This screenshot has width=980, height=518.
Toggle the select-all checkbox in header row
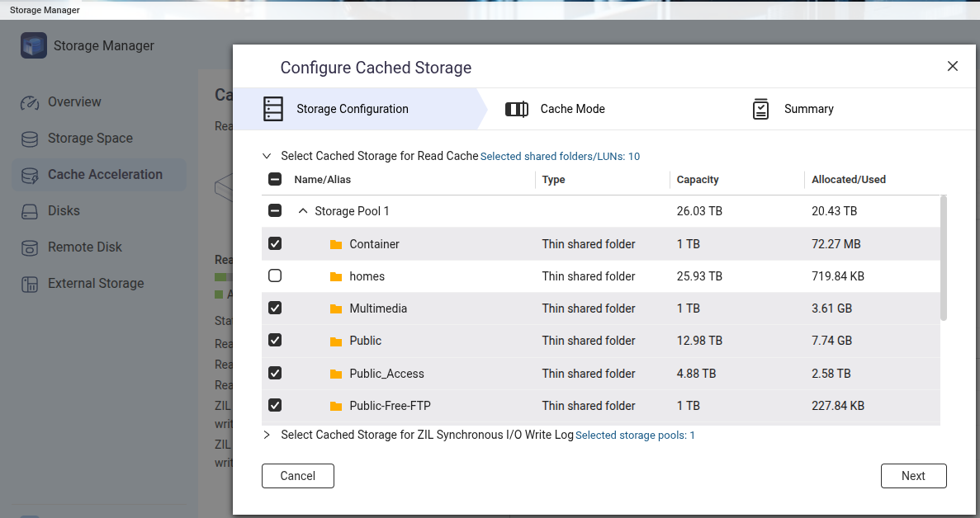(275, 180)
